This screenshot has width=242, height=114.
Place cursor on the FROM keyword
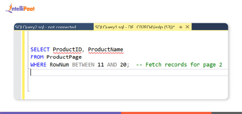[x=37, y=57]
